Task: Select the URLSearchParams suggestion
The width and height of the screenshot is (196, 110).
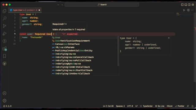Action: (x=85, y=47)
